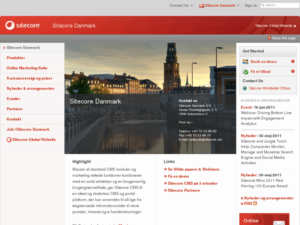Screen dimensions: 300x225
Task: Expand the Sitecore Danmark country dropdown
Action: click(x=238, y=5)
